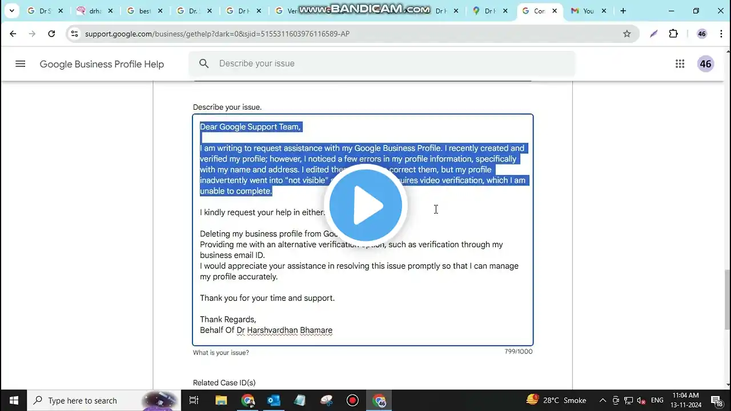Open the Google Business Profile Help main menu

(21, 64)
